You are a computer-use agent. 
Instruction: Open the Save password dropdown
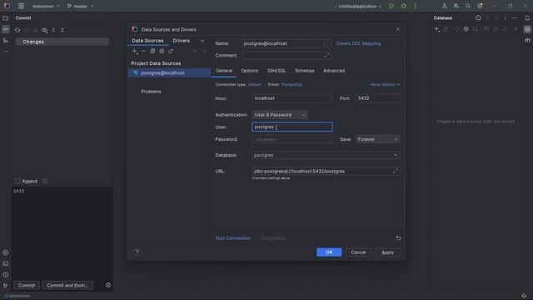[377, 139]
